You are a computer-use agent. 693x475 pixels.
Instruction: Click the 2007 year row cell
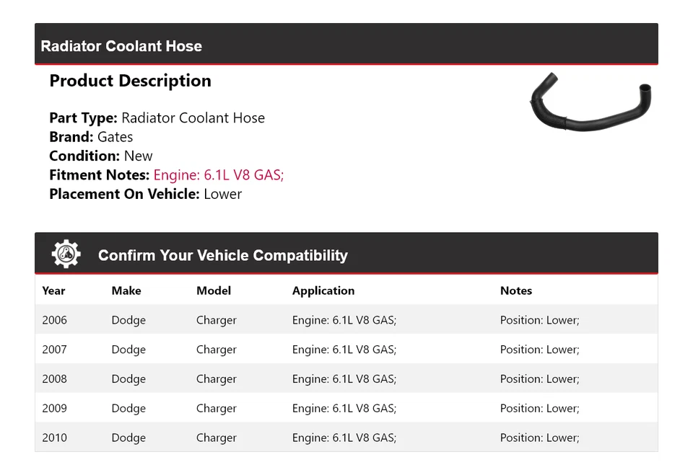point(55,350)
